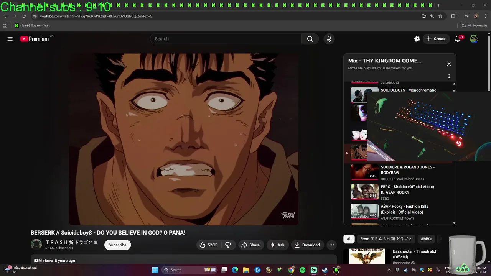Screen dimensions: 491x276
Task: Open more actions ellipsis below video
Action: coord(331,245)
